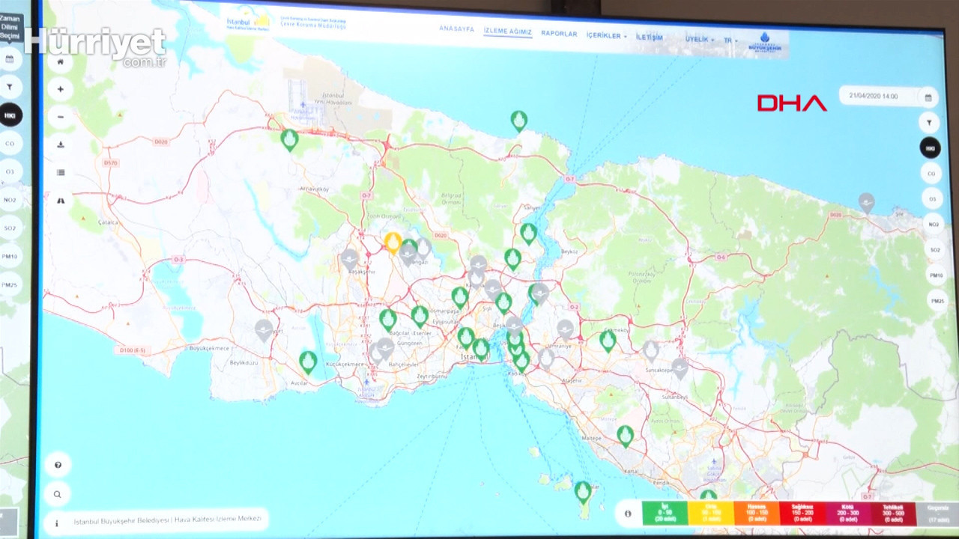Click the download icon in the left toolbar
The image size is (959, 539).
pos(61,144)
